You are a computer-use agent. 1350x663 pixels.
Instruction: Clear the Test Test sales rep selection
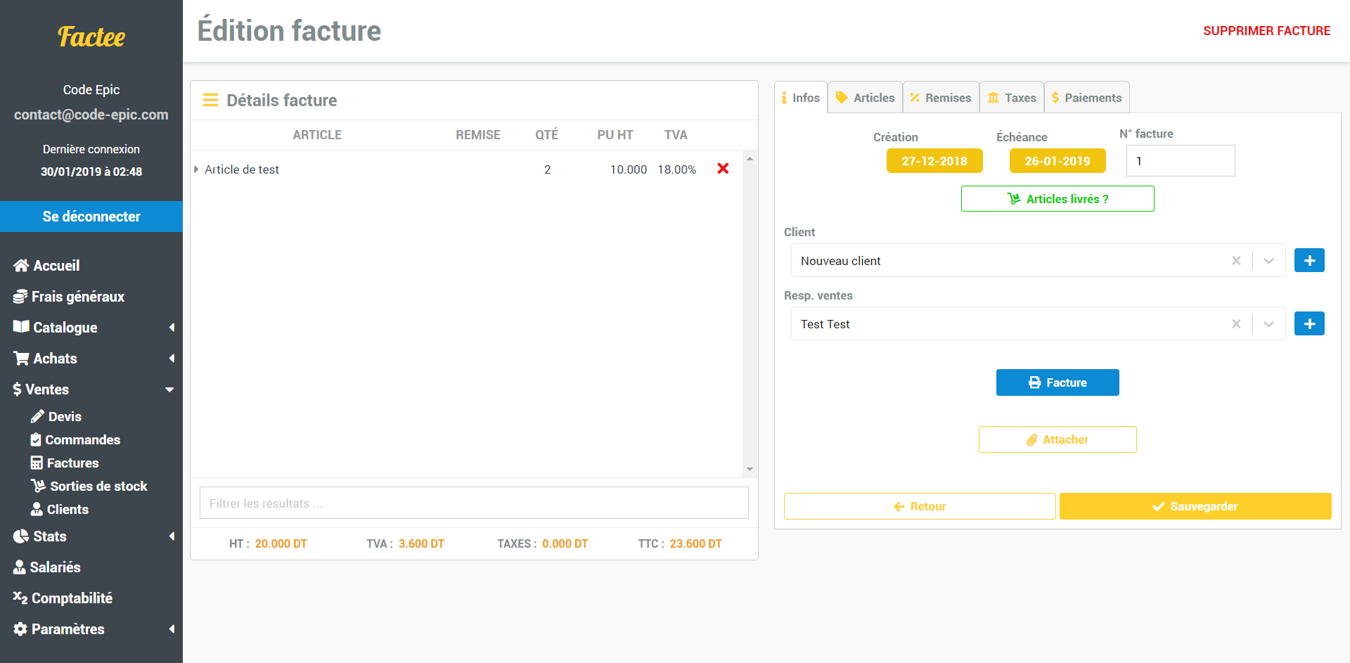pos(1235,324)
